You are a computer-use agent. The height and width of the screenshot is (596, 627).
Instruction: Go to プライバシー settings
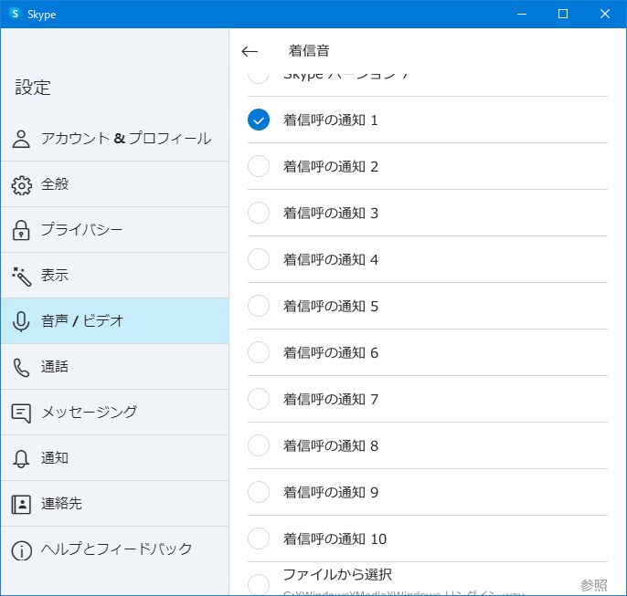pos(115,229)
